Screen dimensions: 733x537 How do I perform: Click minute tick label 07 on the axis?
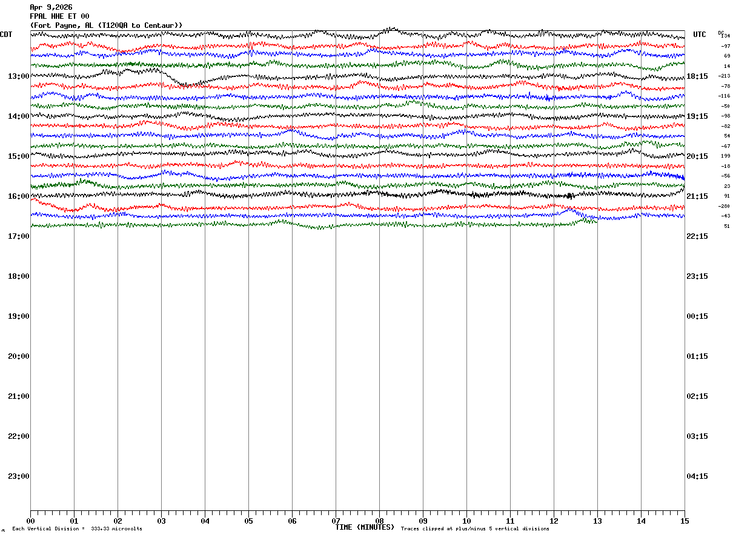coord(336,521)
